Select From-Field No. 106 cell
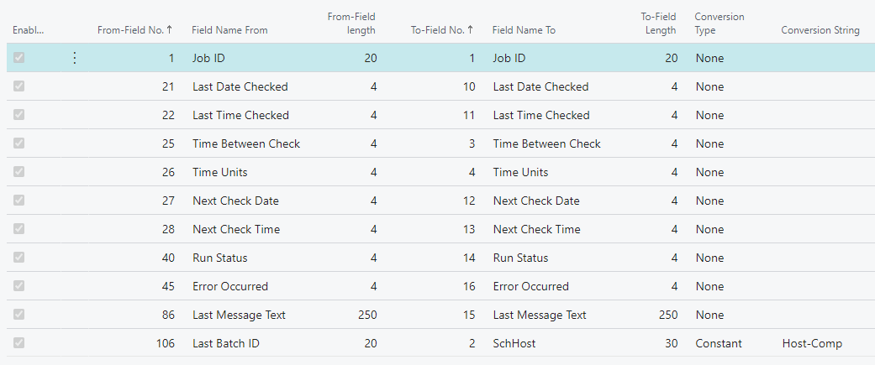 (165, 343)
